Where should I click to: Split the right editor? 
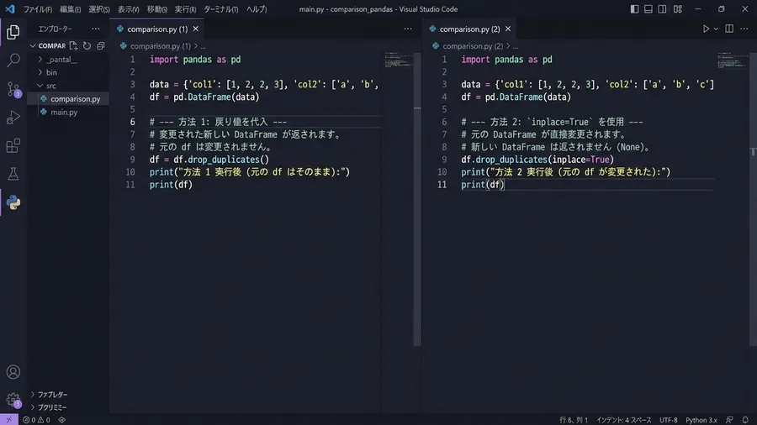pyautogui.click(x=729, y=29)
